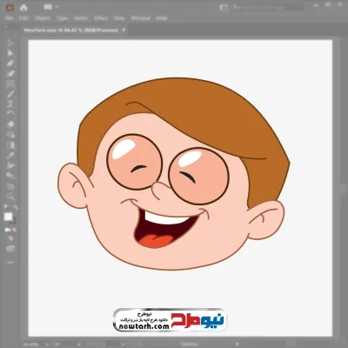Select the Selection tool arrow
Screen dimensions: 348x348
tap(10, 43)
